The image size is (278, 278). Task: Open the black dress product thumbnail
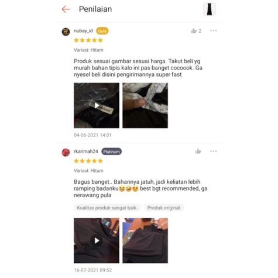point(210,9)
